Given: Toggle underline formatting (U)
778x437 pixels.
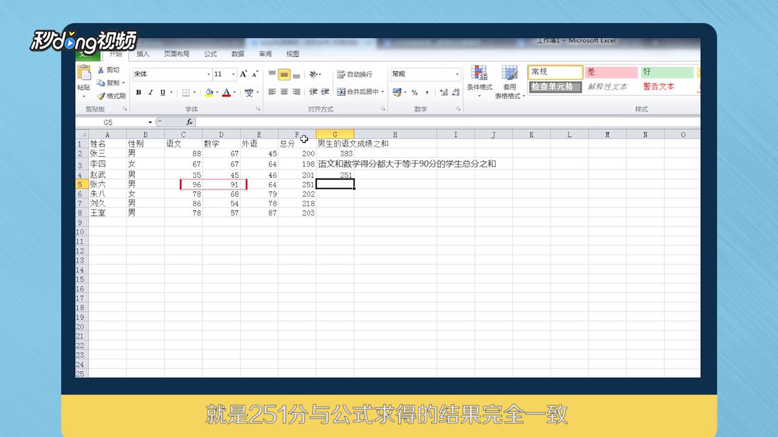Looking at the screenshot, I should pos(162,92).
